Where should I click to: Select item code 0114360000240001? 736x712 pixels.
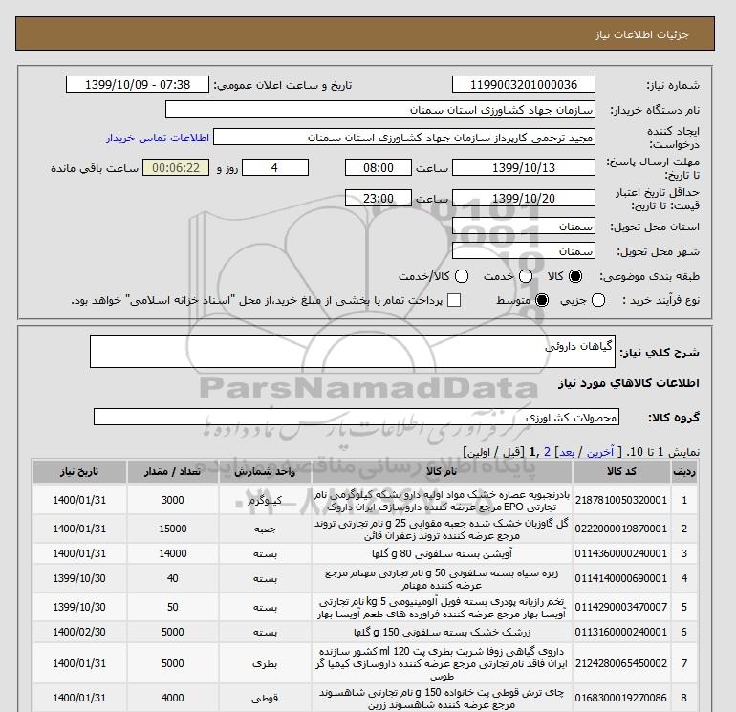pos(621,553)
